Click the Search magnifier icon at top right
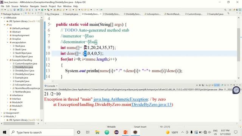242x136 pixels. coord(225,10)
